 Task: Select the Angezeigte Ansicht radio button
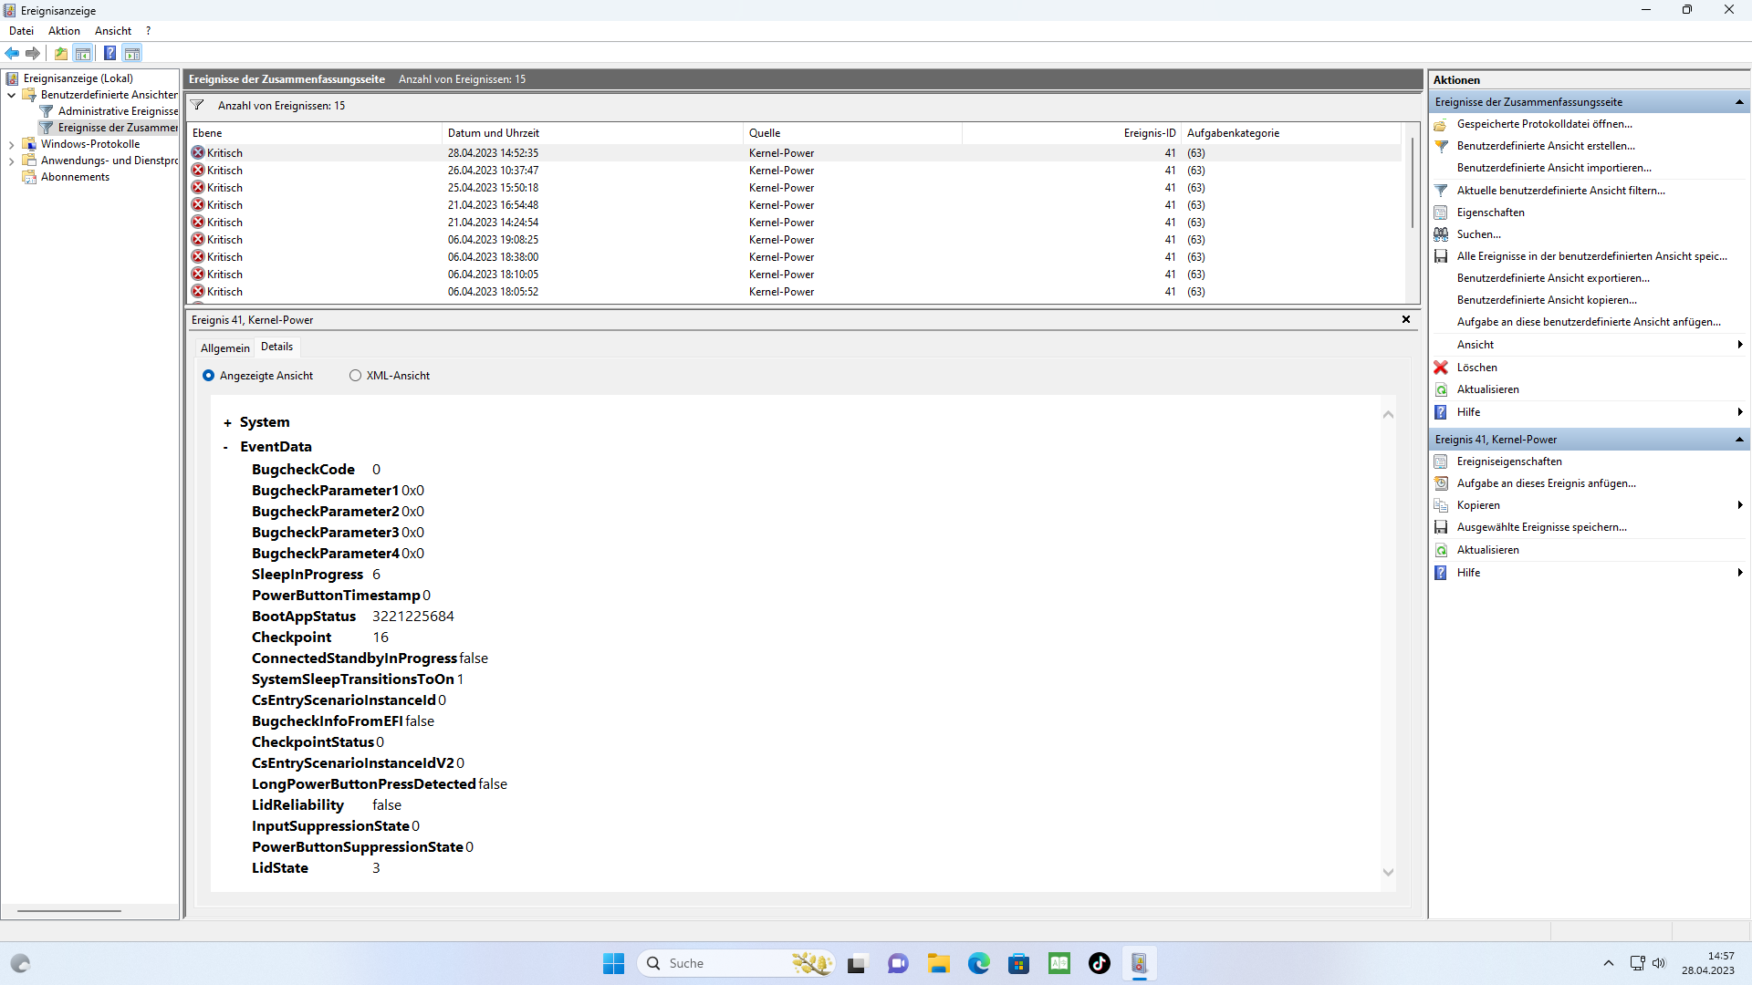[209, 376]
